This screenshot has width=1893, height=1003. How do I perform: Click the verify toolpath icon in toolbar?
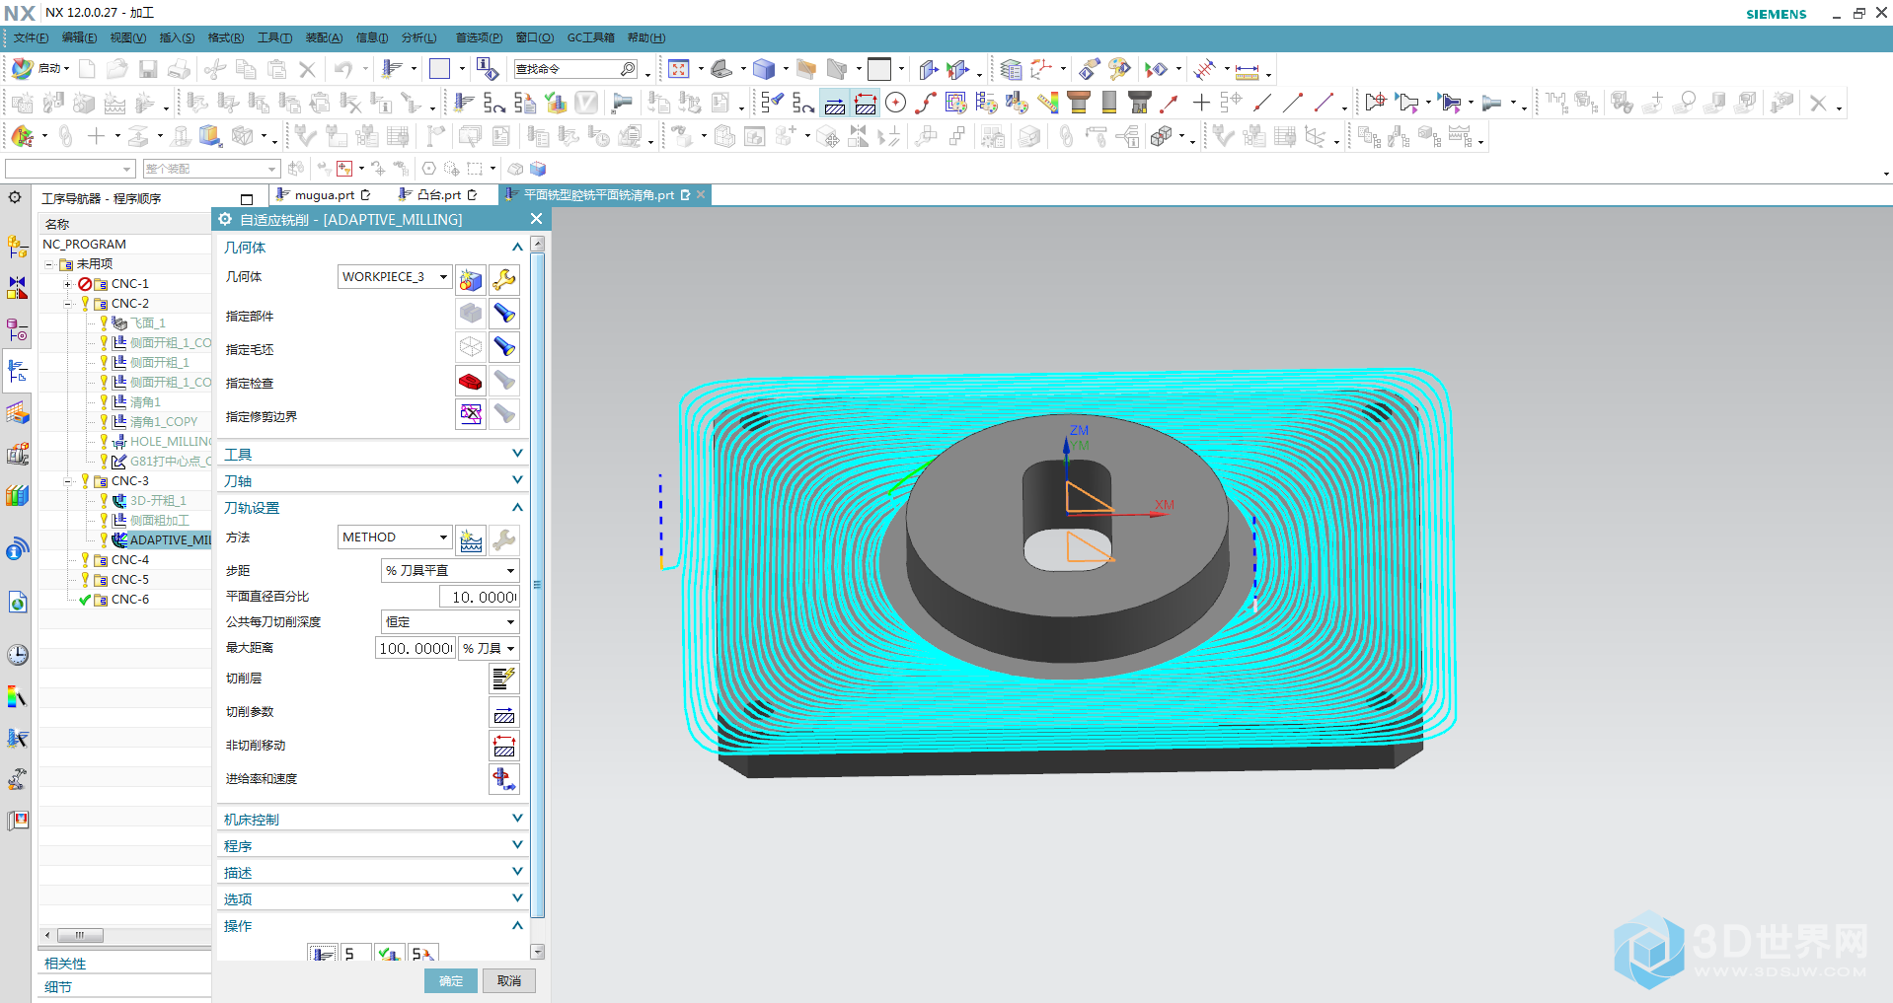tap(557, 103)
